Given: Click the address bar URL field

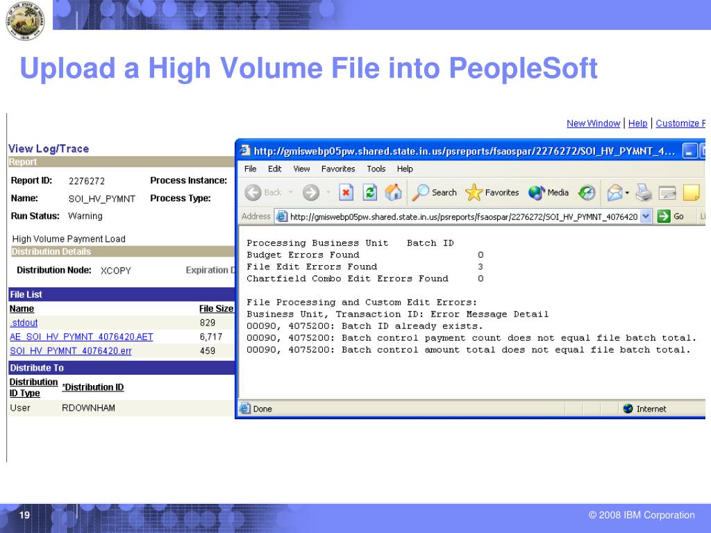Looking at the screenshot, I should pos(463,217).
